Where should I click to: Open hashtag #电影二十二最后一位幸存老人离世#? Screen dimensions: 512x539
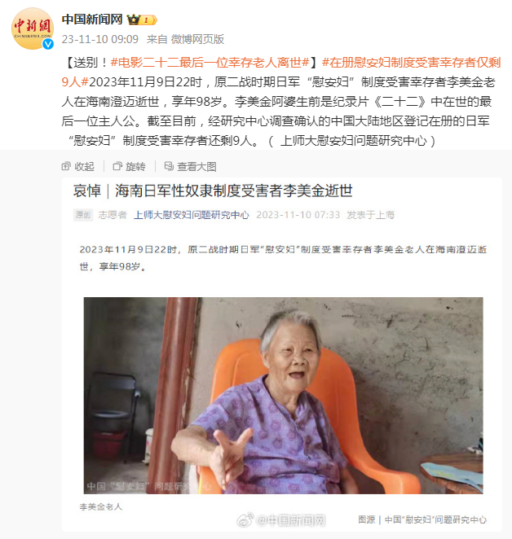pyautogui.click(x=210, y=63)
